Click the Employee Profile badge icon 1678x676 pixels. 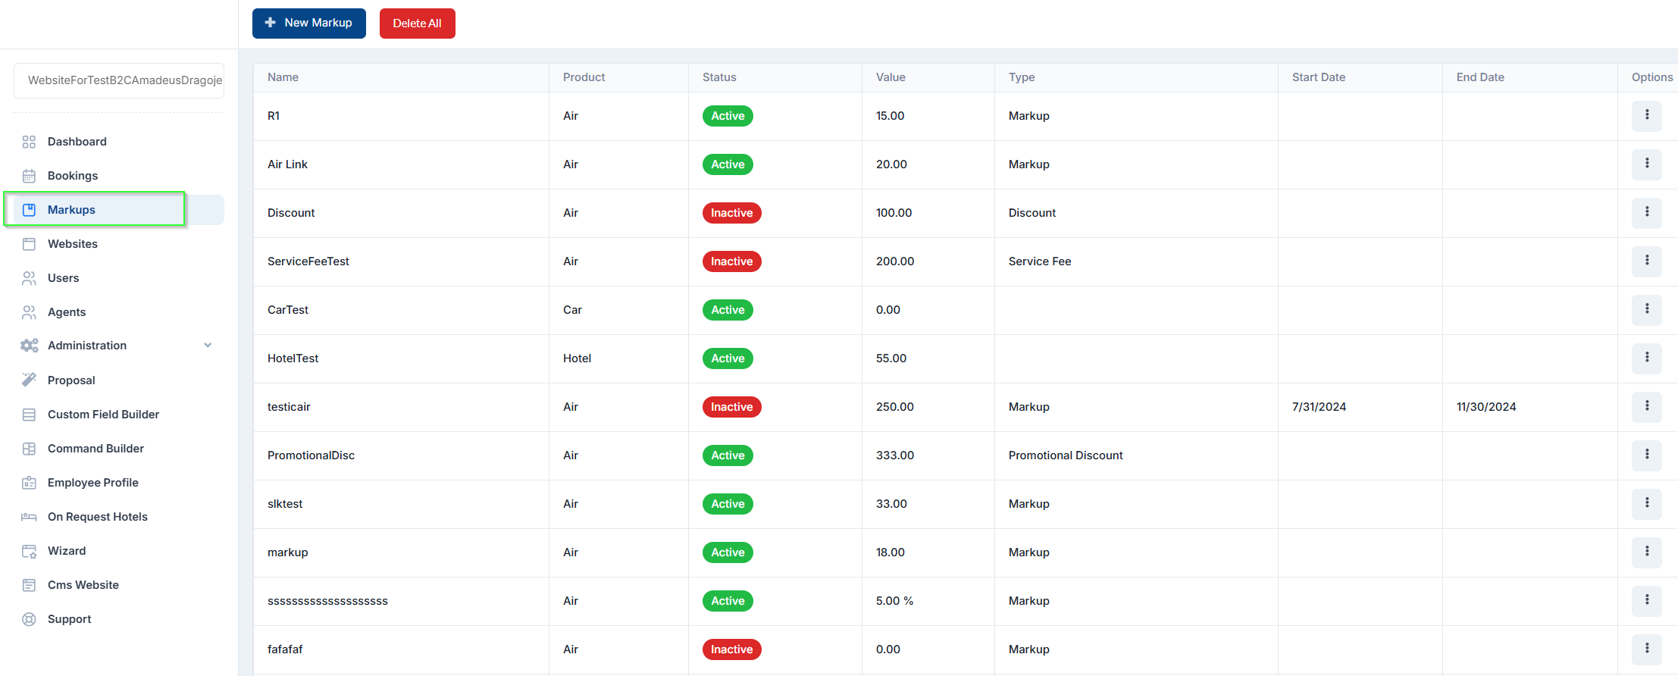pyautogui.click(x=29, y=483)
